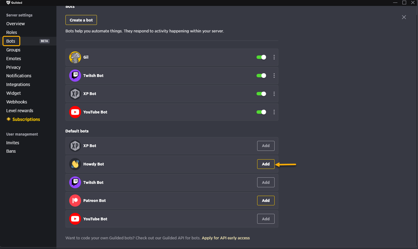Click YouTube Bot icon under Default bots
Screen dimensions: 418x249
click(75, 219)
